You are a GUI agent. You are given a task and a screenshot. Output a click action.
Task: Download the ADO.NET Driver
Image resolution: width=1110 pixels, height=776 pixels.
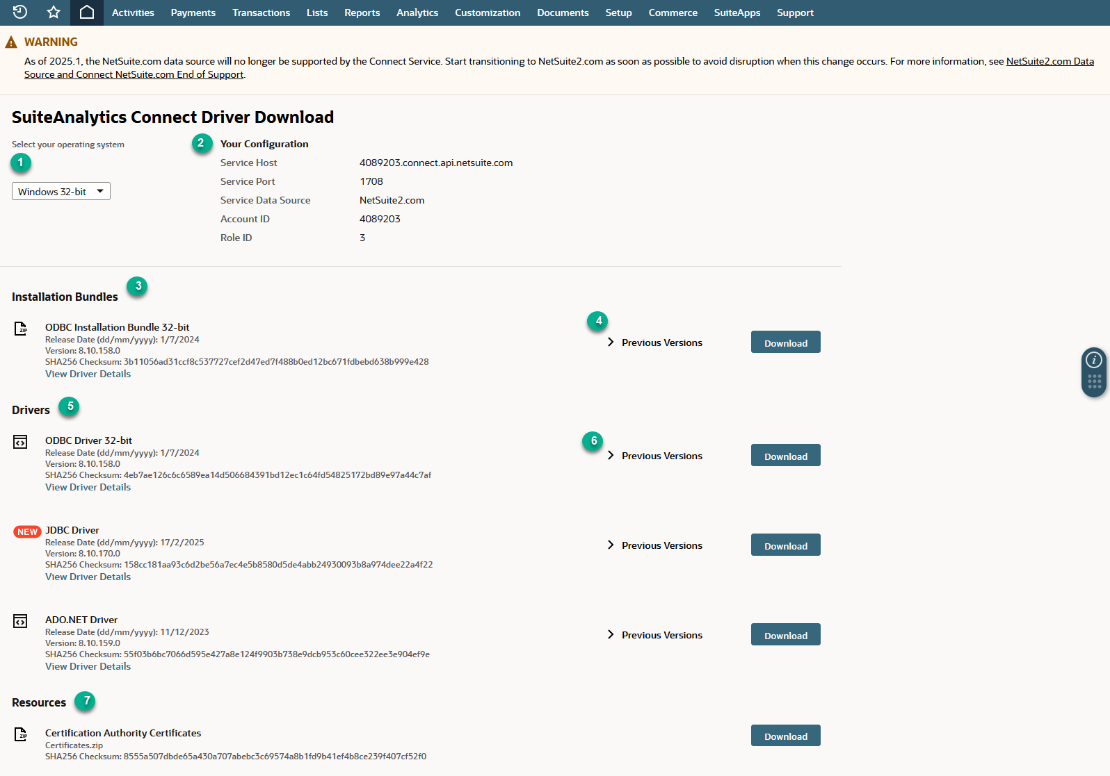(786, 635)
